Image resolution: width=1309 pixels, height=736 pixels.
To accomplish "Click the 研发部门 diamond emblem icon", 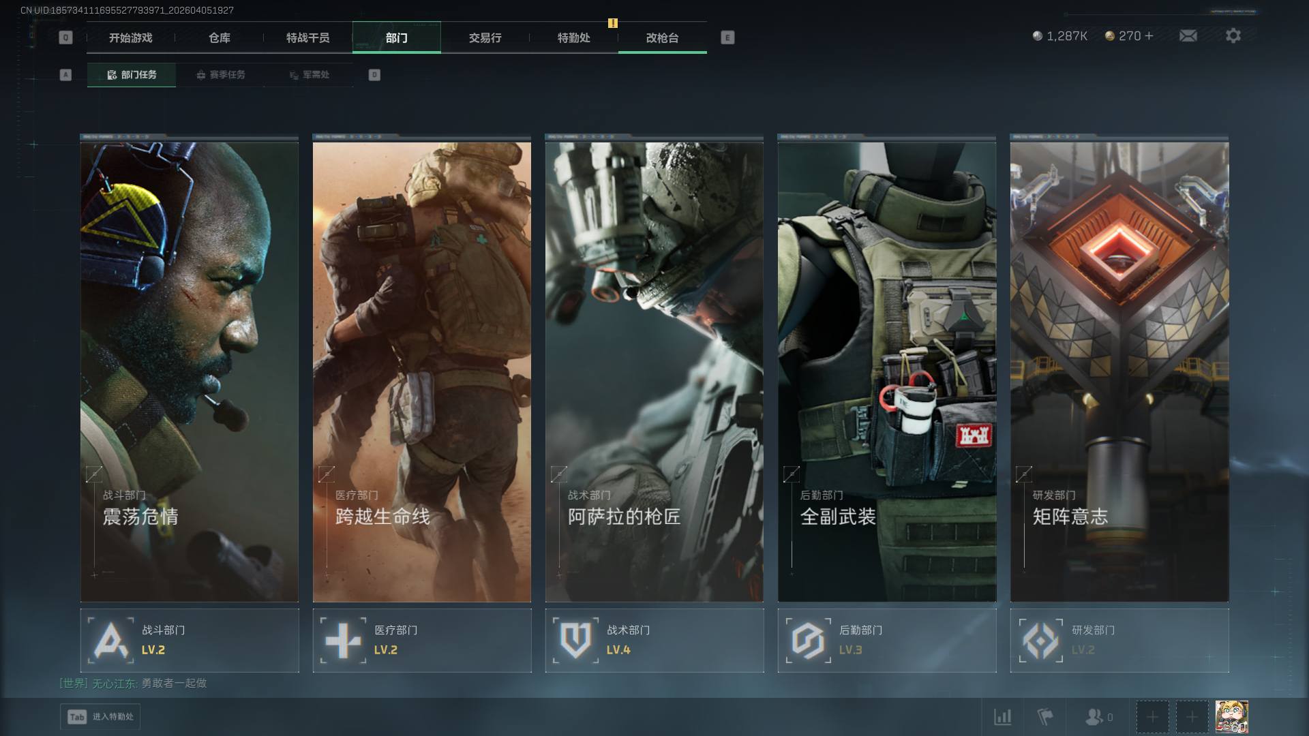I will click(x=1040, y=641).
